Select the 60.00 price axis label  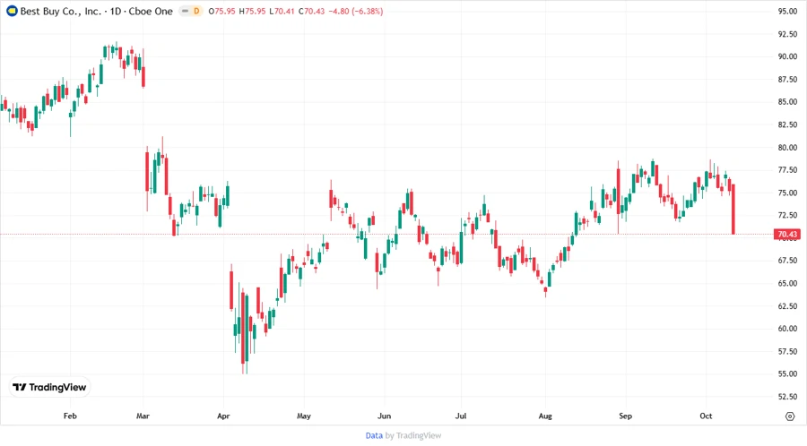coord(787,329)
